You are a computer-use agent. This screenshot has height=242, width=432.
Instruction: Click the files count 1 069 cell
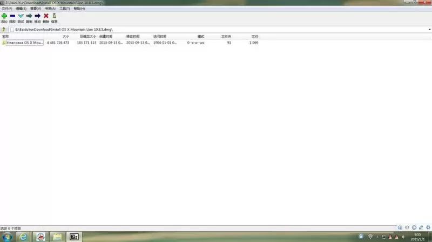click(254, 43)
